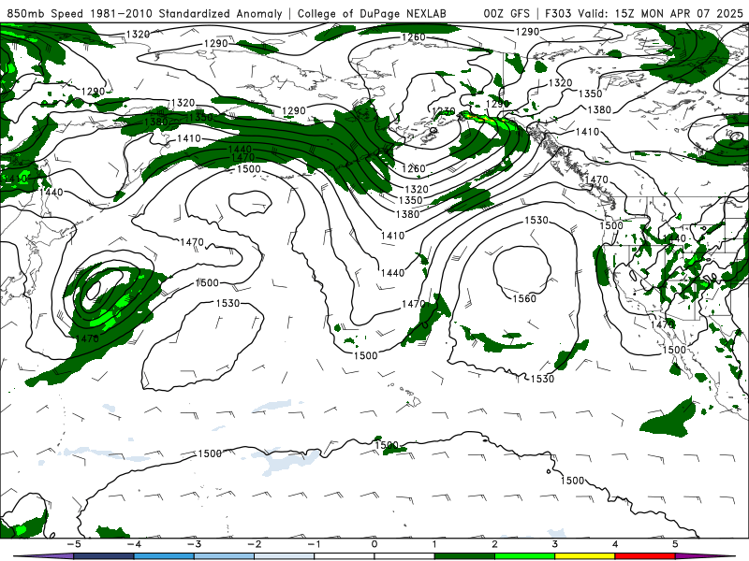Screen dimensions: 749x561
Task: Click the '-5' color bar tick label
Action: 73,544
